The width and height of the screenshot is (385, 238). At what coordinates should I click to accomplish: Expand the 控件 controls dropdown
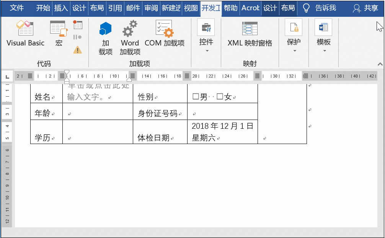[206, 50]
